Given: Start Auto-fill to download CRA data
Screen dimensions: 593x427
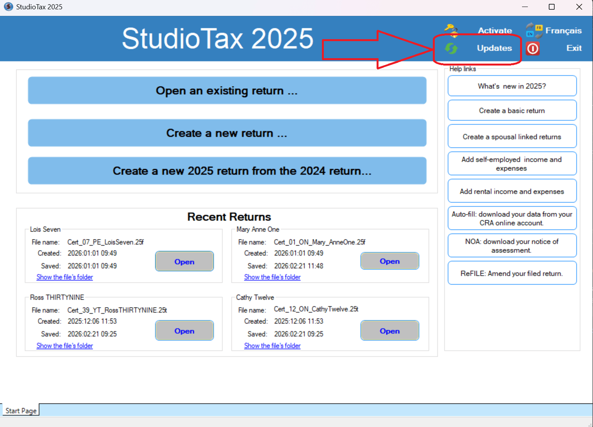Looking at the screenshot, I should tap(512, 218).
